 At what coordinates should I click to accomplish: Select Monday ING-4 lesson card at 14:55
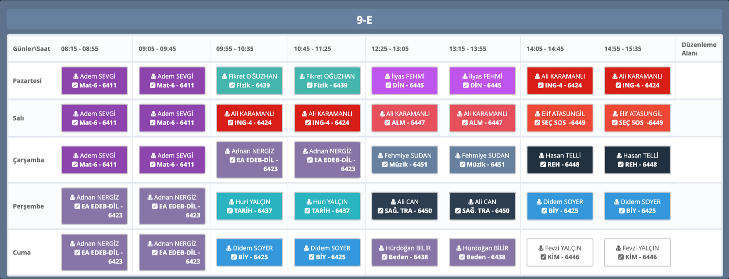click(x=637, y=81)
